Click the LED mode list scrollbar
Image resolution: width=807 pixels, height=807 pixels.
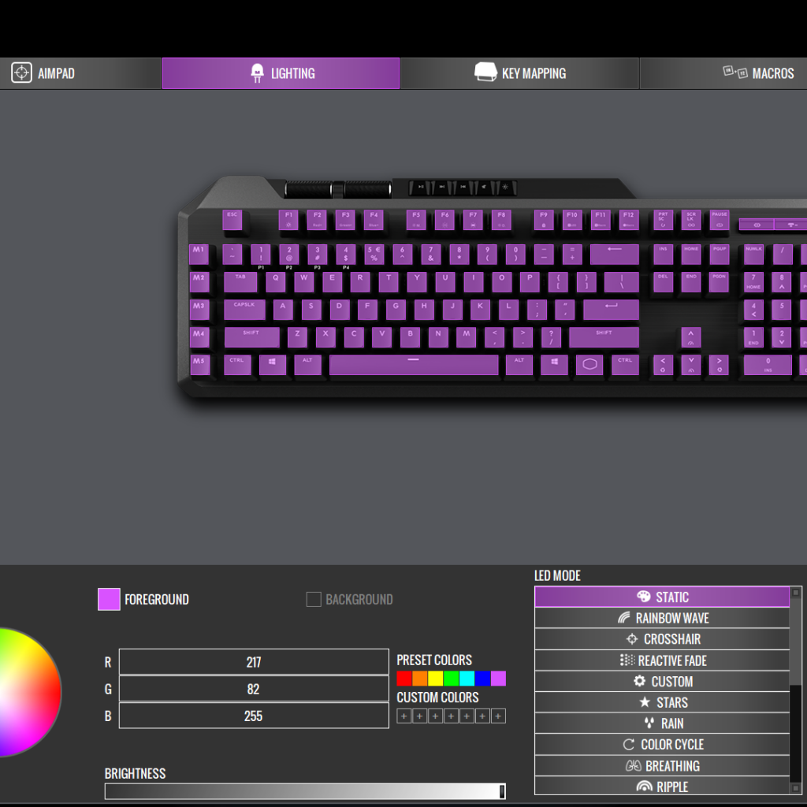[796, 638]
